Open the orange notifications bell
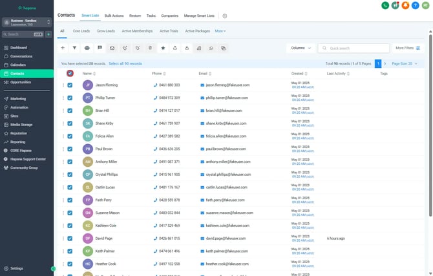 pos(406,5)
